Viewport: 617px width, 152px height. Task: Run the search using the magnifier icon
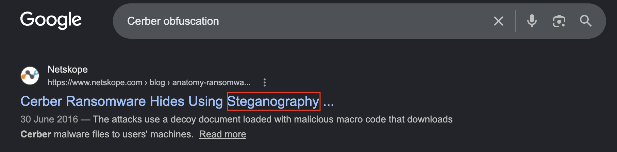pyautogui.click(x=586, y=21)
